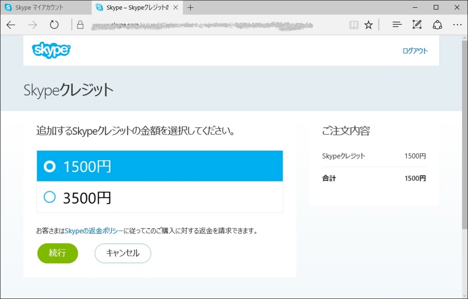The width and height of the screenshot is (468, 299).
Task: Click the Skypeクレジット order line item
Action: point(374,156)
